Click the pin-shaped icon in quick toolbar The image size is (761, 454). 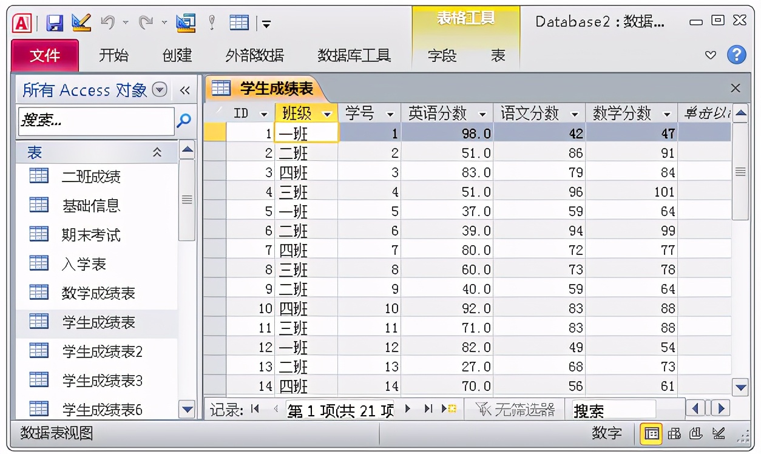[212, 23]
